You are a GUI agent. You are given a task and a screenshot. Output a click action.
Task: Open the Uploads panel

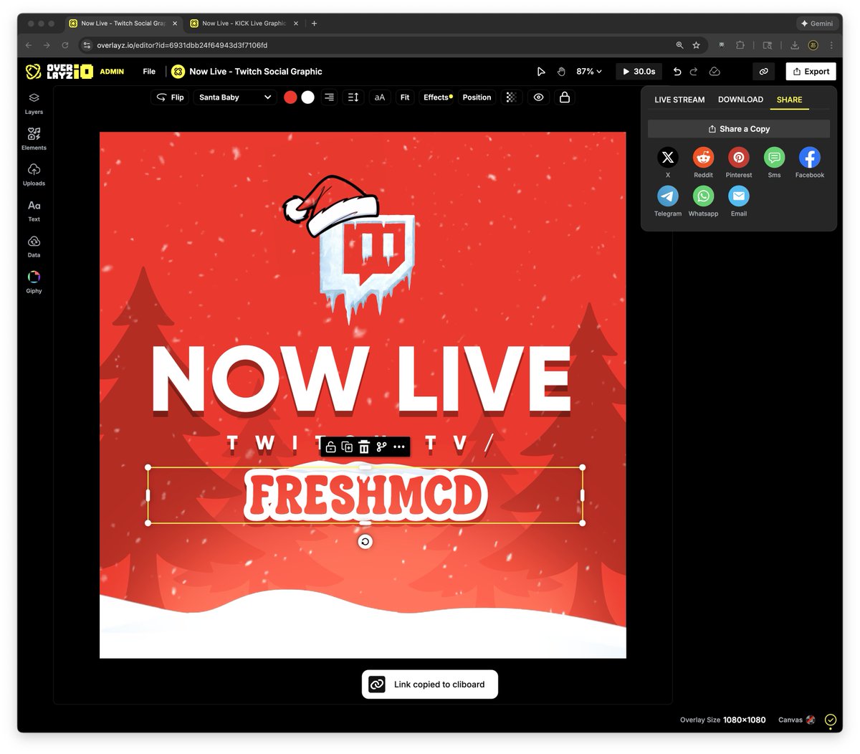[34, 175]
